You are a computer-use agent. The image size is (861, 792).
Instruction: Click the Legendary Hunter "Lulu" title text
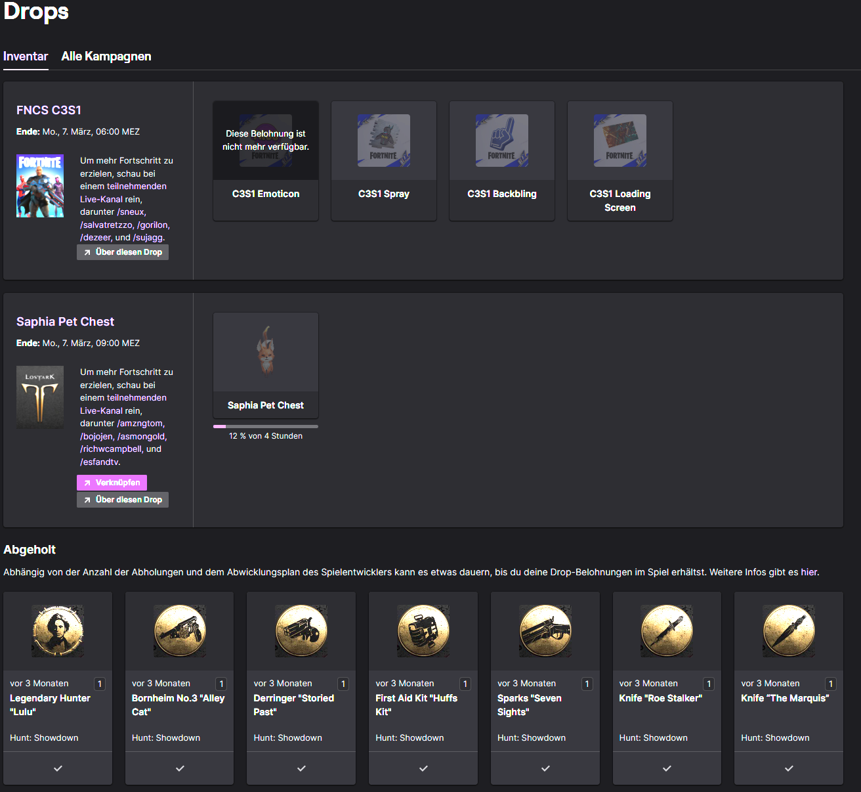coord(50,705)
